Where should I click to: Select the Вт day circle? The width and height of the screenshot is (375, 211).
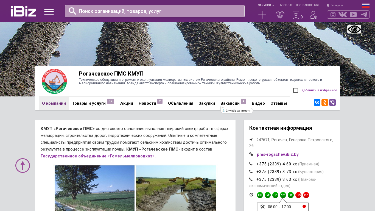point(268,195)
